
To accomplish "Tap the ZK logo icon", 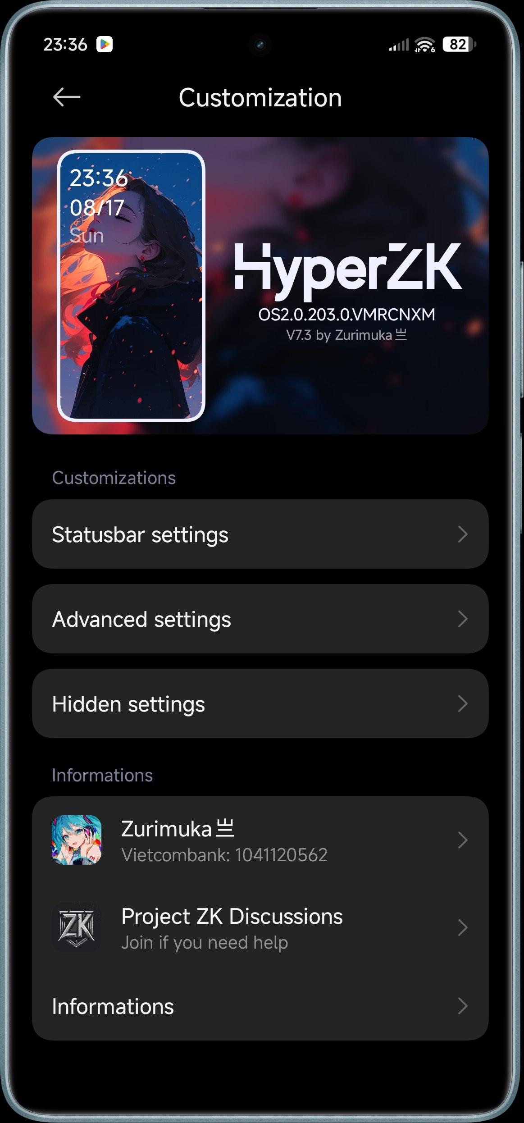I will click(77, 927).
